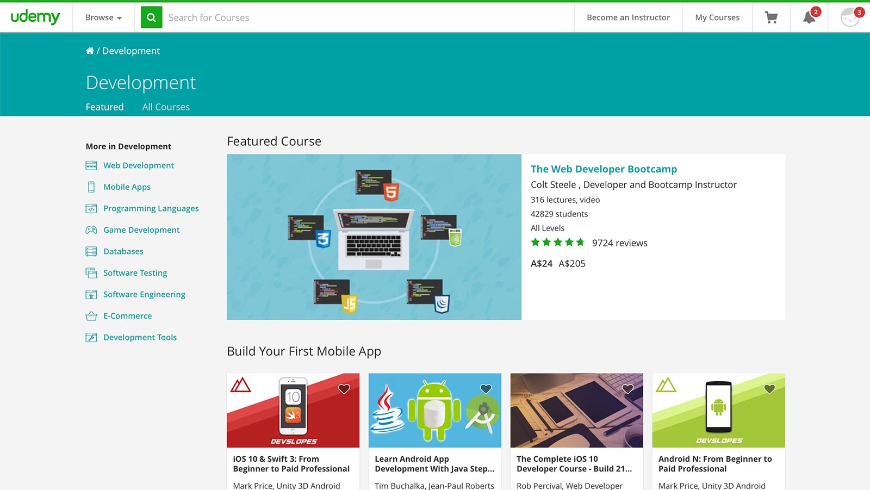Open the user profile avatar
This screenshot has width=870, height=490.
pyautogui.click(x=850, y=17)
